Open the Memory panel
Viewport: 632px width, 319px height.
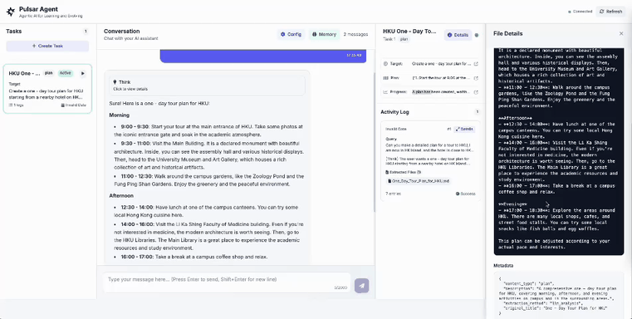pyautogui.click(x=324, y=34)
